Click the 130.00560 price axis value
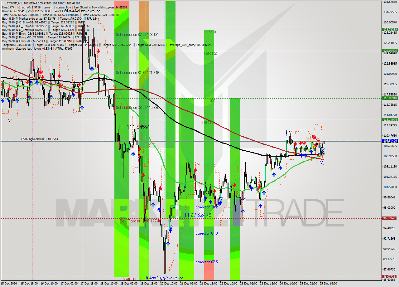The image size is (399, 287). tap(390, 22)
